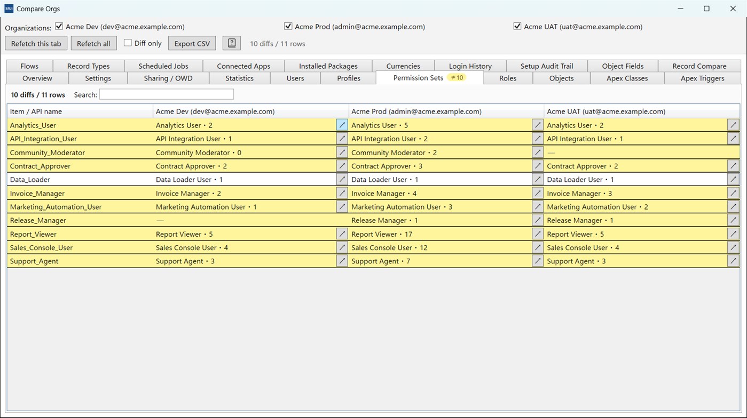Select the Community_Moderator row name cell
The height and width of the screenshot is (418, 747).
(80, 152)
